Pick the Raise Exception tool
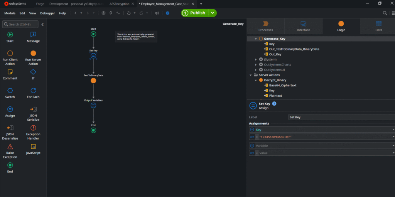This screenshot has width=395, height=197. [10, 151]
